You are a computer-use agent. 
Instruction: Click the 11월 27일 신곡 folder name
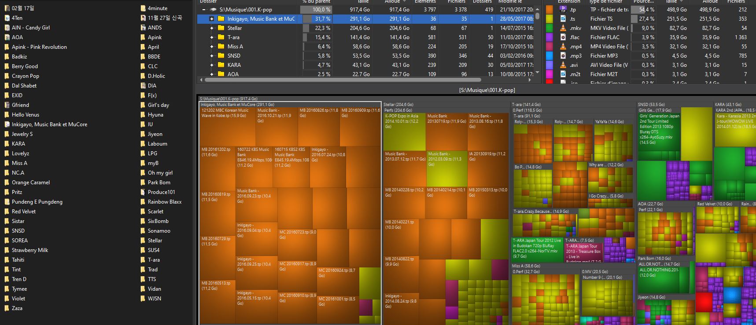165,18
